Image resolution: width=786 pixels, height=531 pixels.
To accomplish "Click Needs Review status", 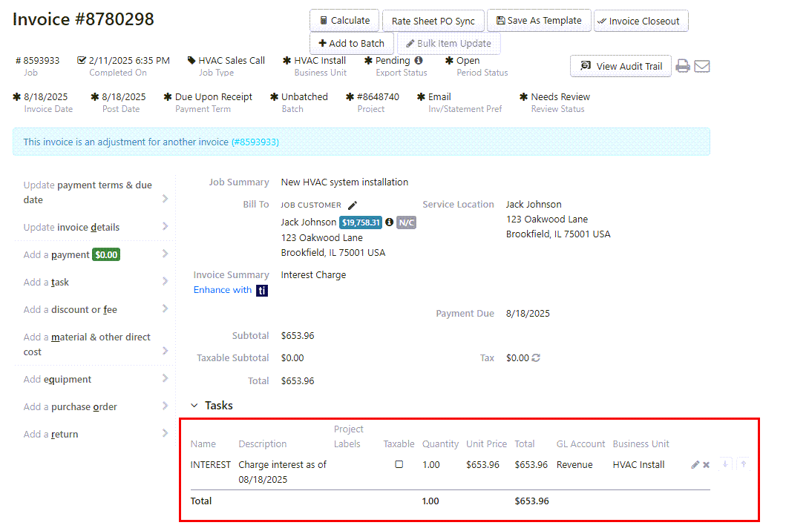I will pos(560,96).
